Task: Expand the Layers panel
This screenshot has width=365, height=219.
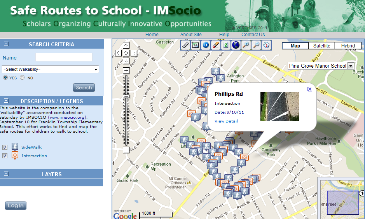Action: point(6,174)
